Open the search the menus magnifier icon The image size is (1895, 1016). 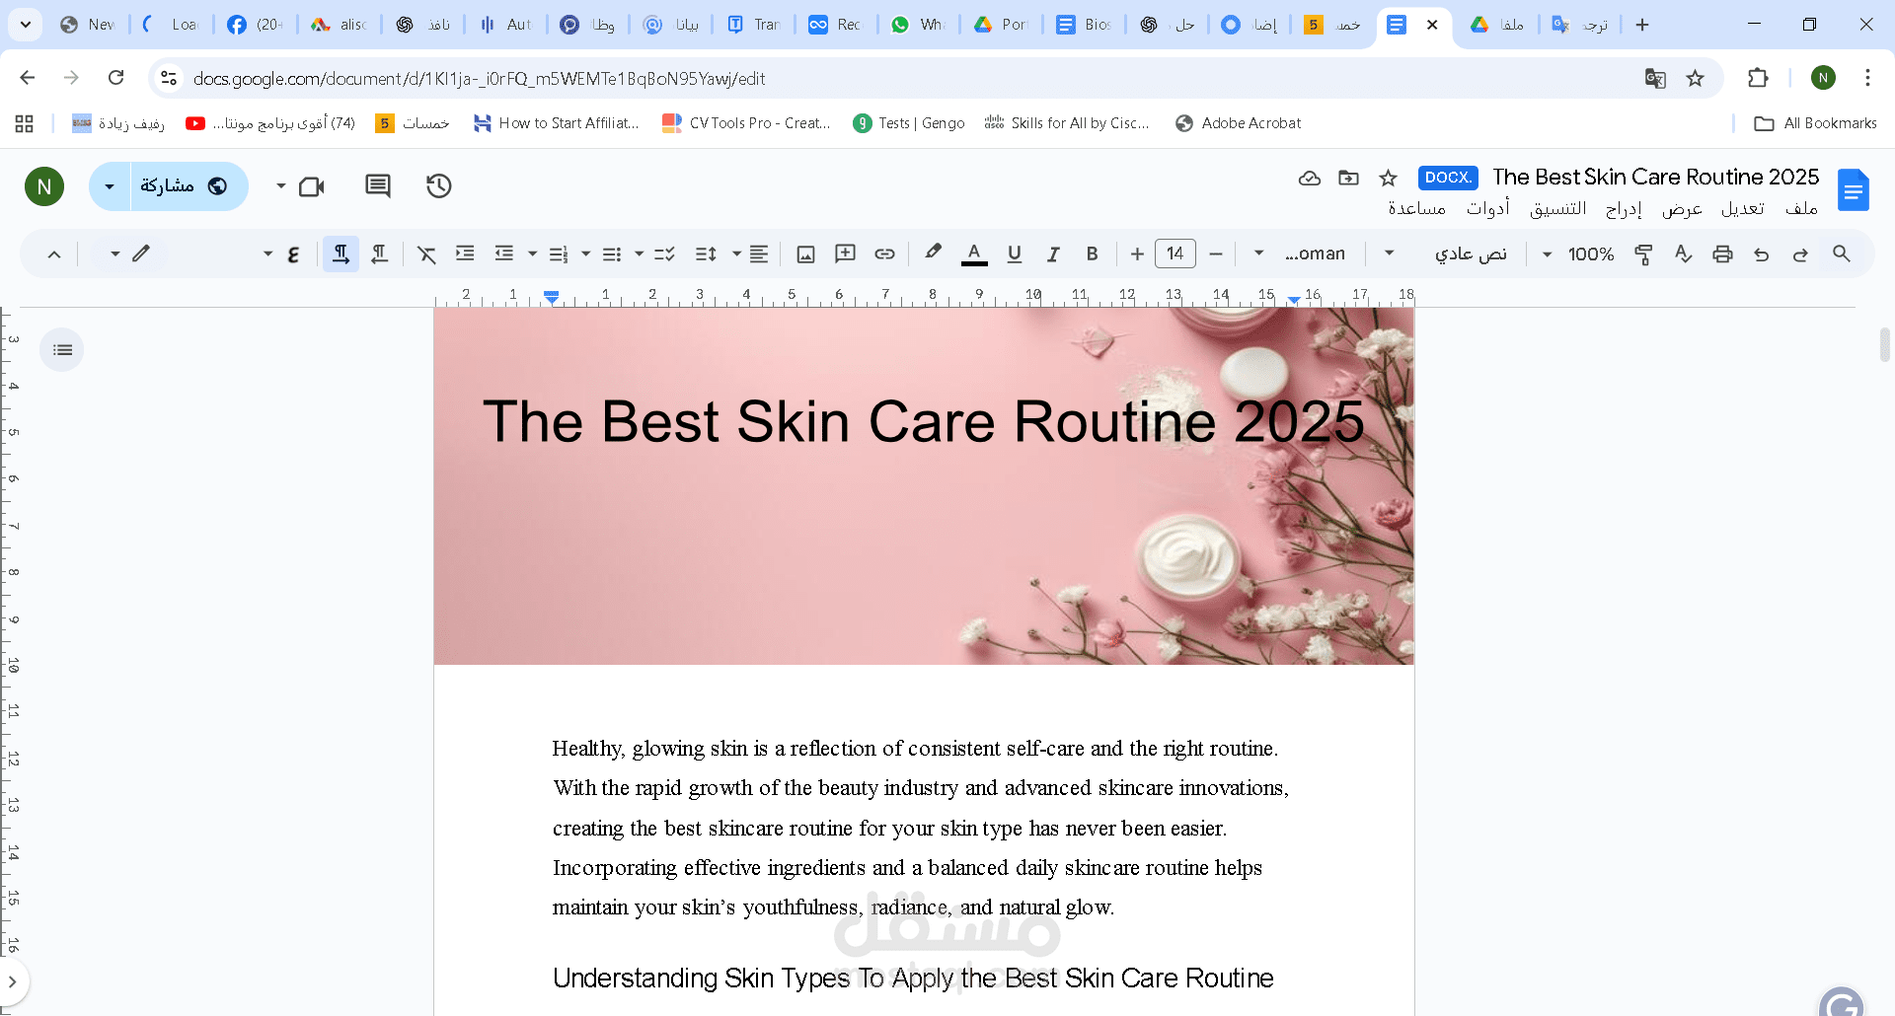(x=1841, y=254)
